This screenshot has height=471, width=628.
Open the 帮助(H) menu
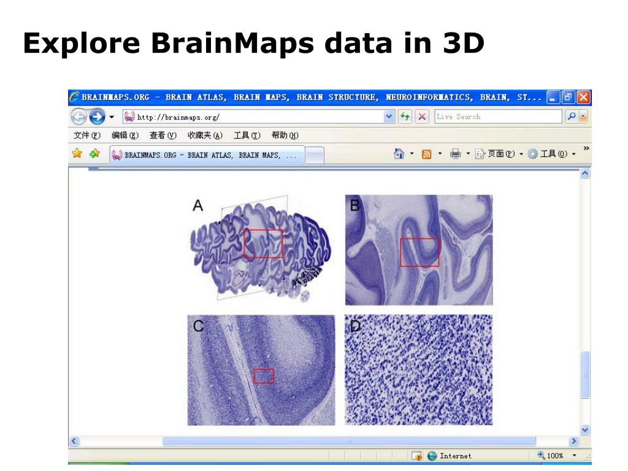tap(285, 136)
